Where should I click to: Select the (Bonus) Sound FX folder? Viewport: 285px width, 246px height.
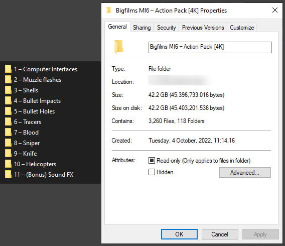coord(39,175)
